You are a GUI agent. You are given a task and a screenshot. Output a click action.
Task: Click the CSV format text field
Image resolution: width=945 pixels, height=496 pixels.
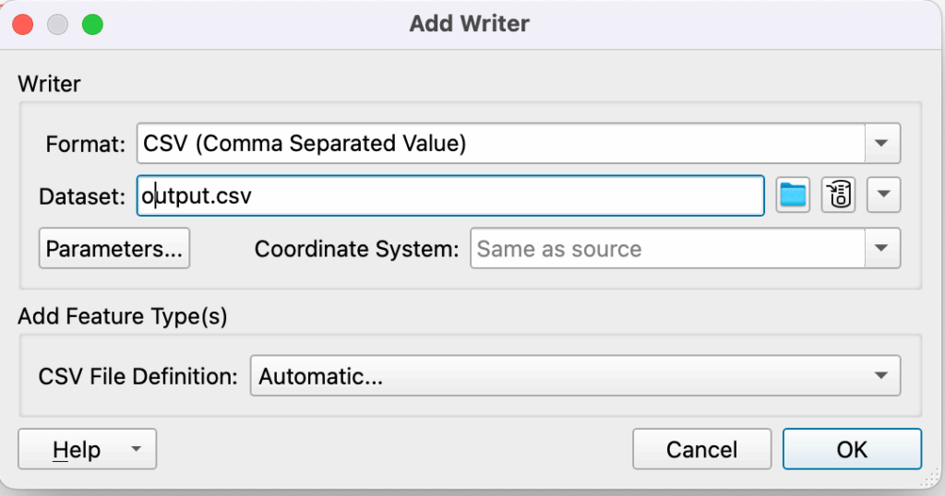[499, 144]
